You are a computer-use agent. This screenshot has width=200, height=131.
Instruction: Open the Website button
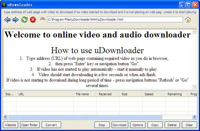pos(10,125)
